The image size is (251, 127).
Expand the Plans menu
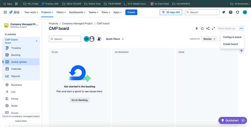106,12
